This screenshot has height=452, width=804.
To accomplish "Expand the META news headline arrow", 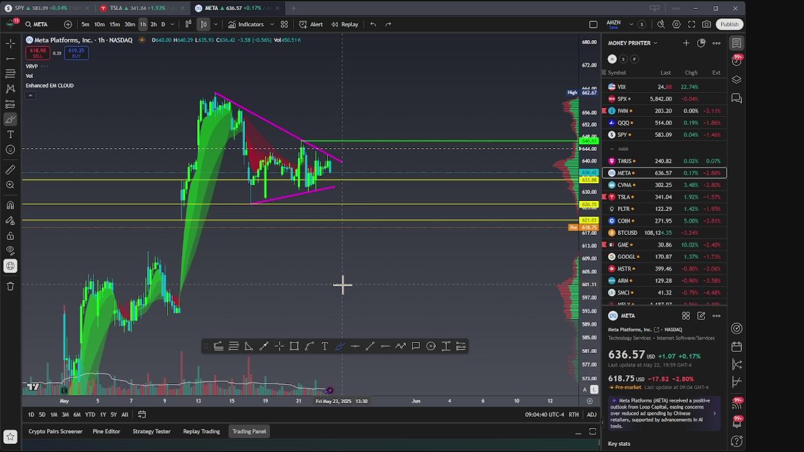I will click(714, 413).
